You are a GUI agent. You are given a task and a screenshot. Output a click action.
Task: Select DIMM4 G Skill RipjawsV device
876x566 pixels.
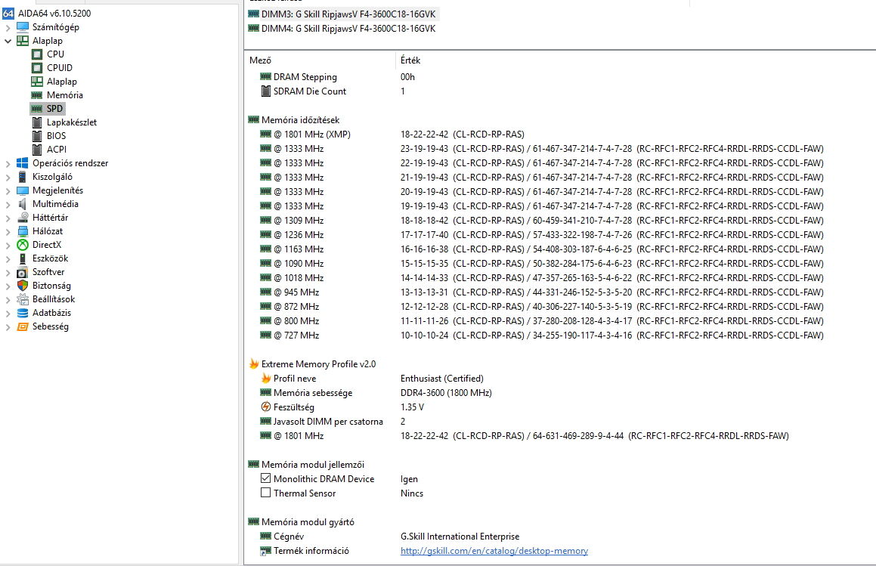tap(342, 29)
